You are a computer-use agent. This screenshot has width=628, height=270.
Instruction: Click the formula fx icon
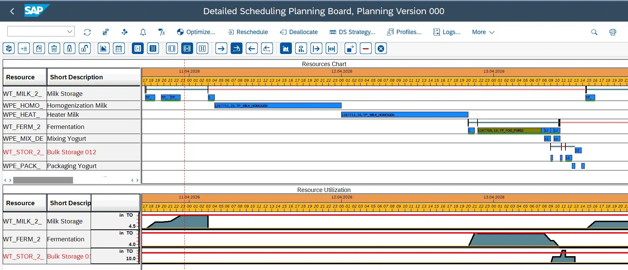pyautogui.click(x=162, y=32)
